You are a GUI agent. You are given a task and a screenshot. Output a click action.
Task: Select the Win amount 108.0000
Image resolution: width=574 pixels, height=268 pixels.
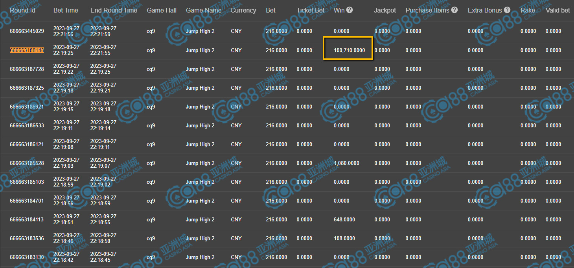coord(344,238)
